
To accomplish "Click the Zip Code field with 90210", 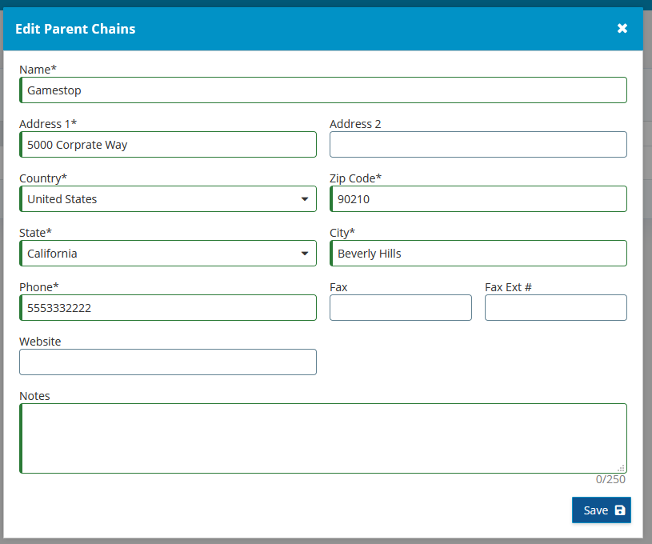I will (478, 199).
